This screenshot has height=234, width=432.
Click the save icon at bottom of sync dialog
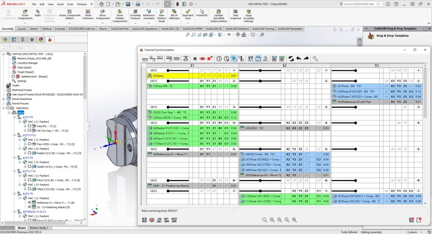click(x=144, y=220)
